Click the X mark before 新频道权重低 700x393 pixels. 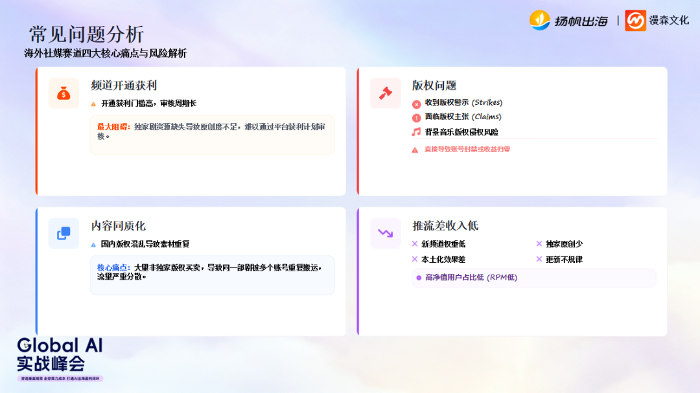point(414,243)
